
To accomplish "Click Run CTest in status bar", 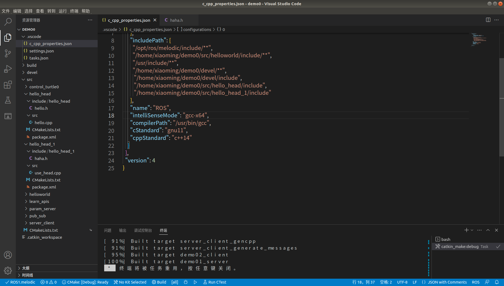I will coord(215,282).
